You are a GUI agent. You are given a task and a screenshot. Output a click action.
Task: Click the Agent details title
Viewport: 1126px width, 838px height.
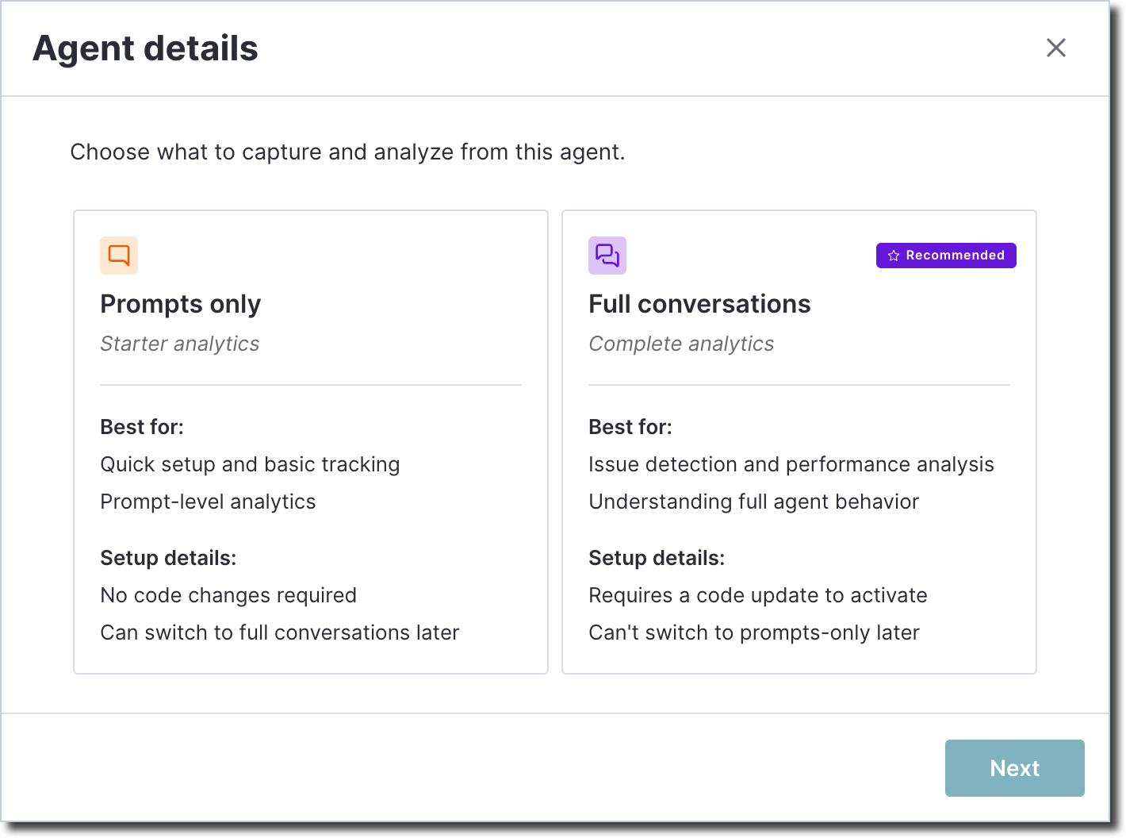[x=146, y=48]
